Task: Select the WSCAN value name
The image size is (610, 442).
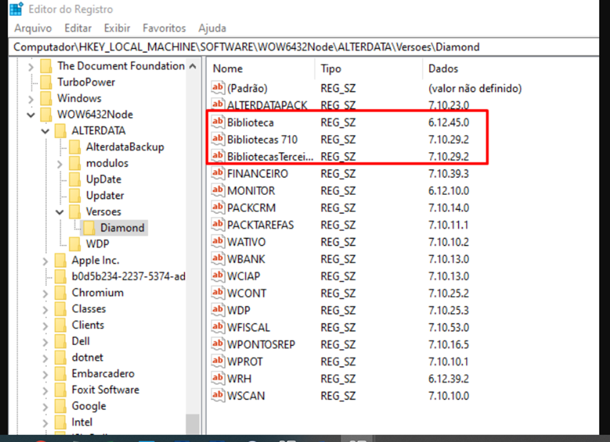Action: pyautogui.click(x=246, y=396)
